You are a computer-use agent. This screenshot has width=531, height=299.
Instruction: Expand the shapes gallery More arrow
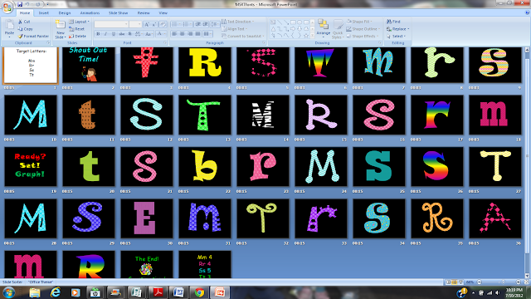tap(312, 35)
